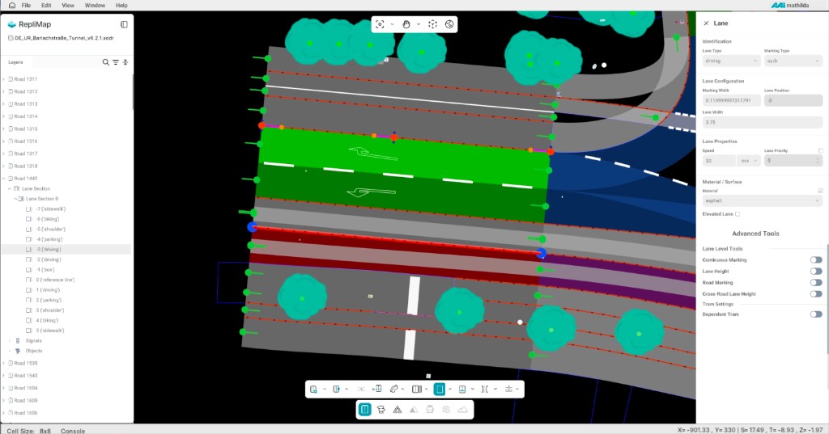Click the Lane Priority stepper arrows
The height and width of the screenshot is (434, 829).
tap(818, 161)
